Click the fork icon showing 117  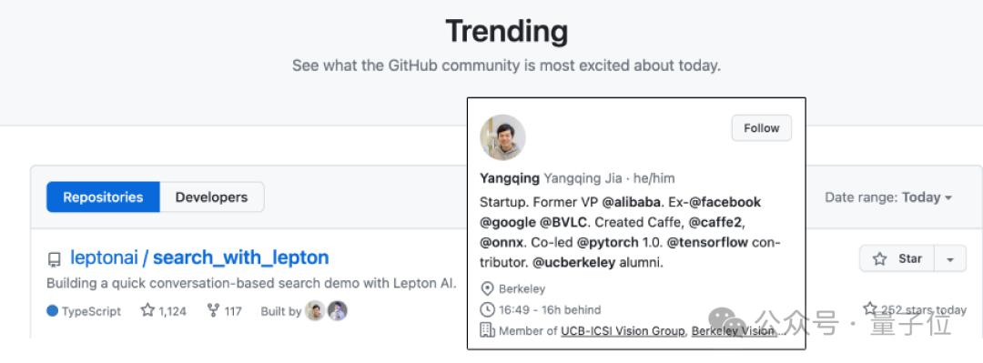[213, 310]
